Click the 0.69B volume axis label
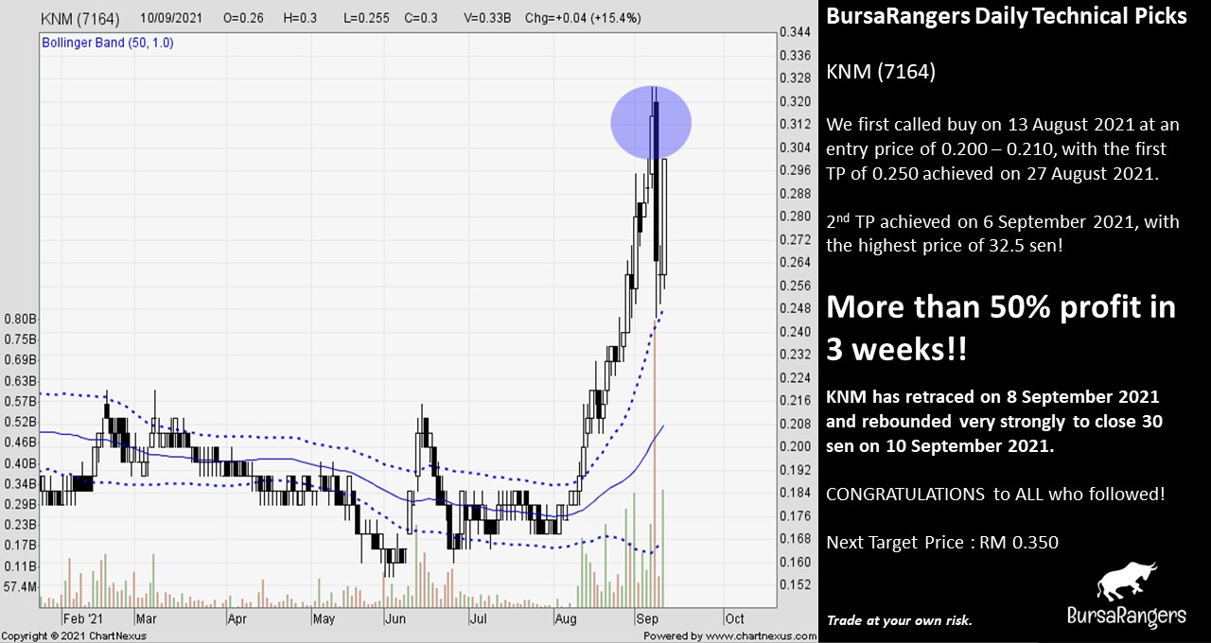 pyautogui.click(x=20, y=360)
